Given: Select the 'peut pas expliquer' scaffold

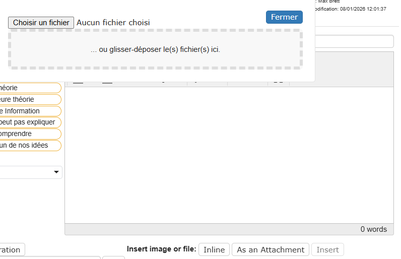Looking at the screenshot, I should coord(29,122).
